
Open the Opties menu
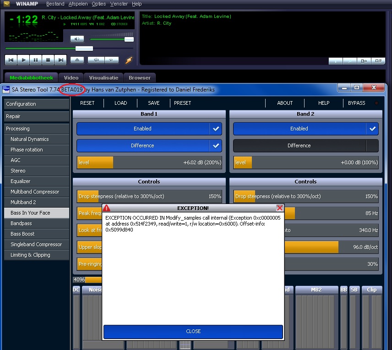[x=99, y=4]
